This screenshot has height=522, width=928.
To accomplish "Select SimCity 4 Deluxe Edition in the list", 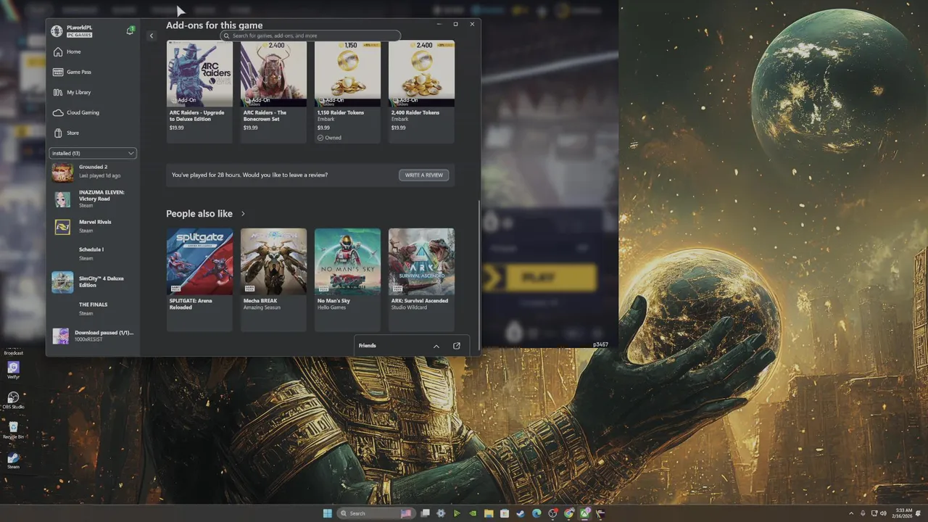I will (93, 282).
